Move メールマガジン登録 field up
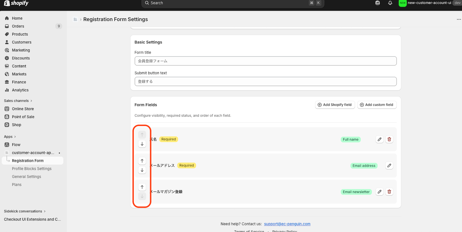 coord(142,187)
